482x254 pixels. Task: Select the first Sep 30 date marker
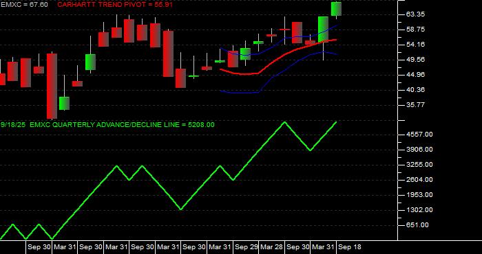(x=39, y=247)
